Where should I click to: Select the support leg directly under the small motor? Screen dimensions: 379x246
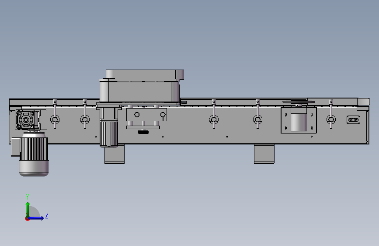click(115, 155)
